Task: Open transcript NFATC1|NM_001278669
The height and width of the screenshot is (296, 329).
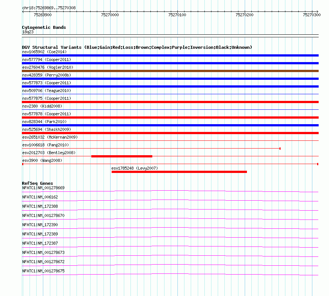Action: tap(43, 188)
